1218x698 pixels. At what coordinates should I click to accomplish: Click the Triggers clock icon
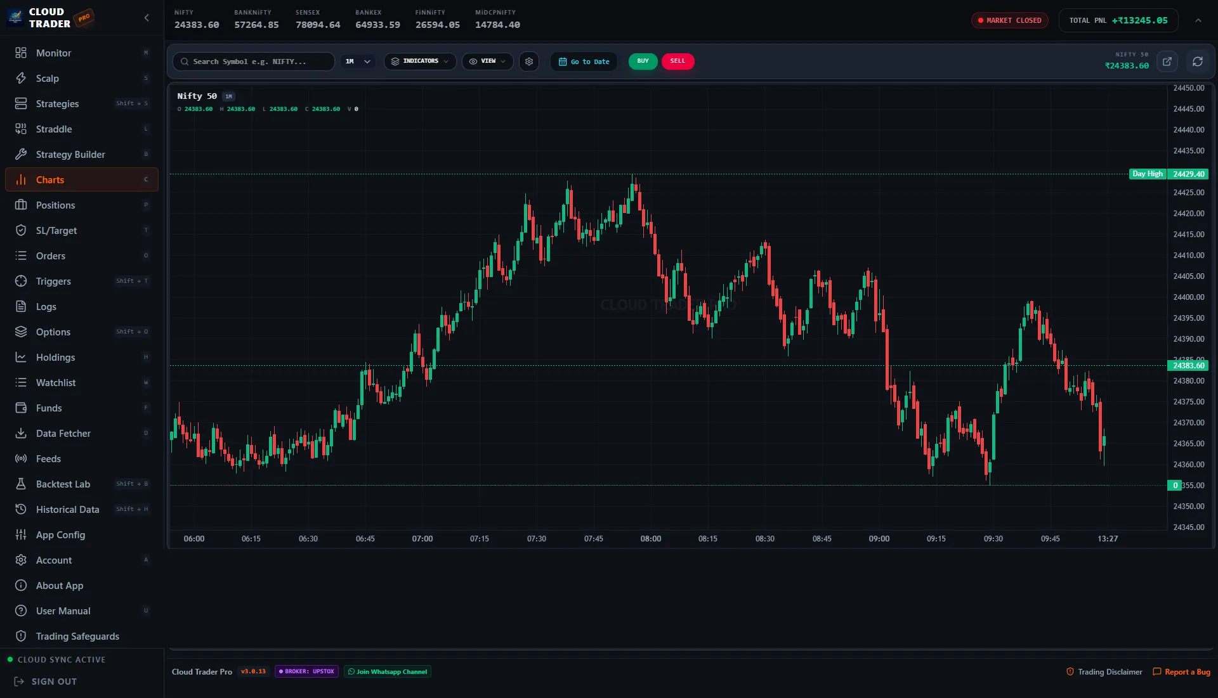click(21, 281)
